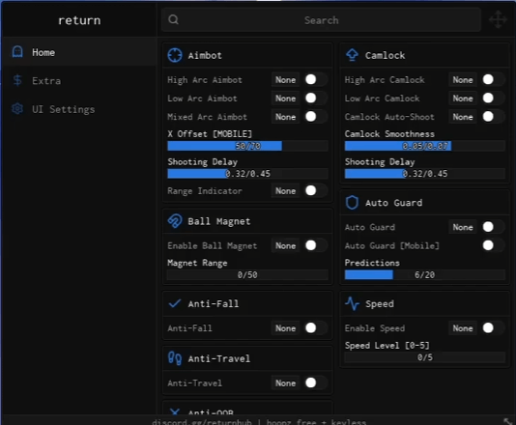Viewport: 516px width, 425px height.
Task: Click the Speed section title
Action: 380,304
